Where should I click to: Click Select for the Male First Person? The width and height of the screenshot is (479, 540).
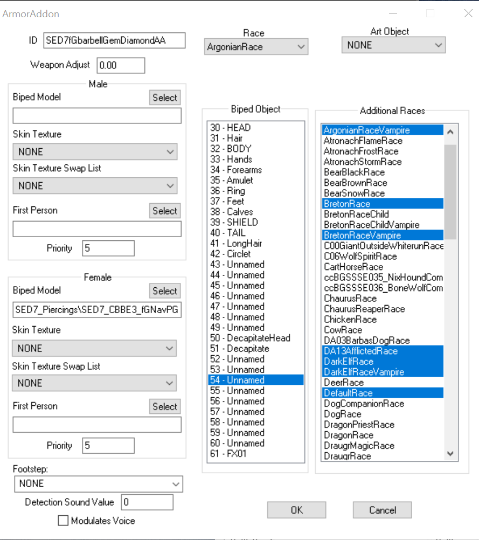click(x=165, y=211)
